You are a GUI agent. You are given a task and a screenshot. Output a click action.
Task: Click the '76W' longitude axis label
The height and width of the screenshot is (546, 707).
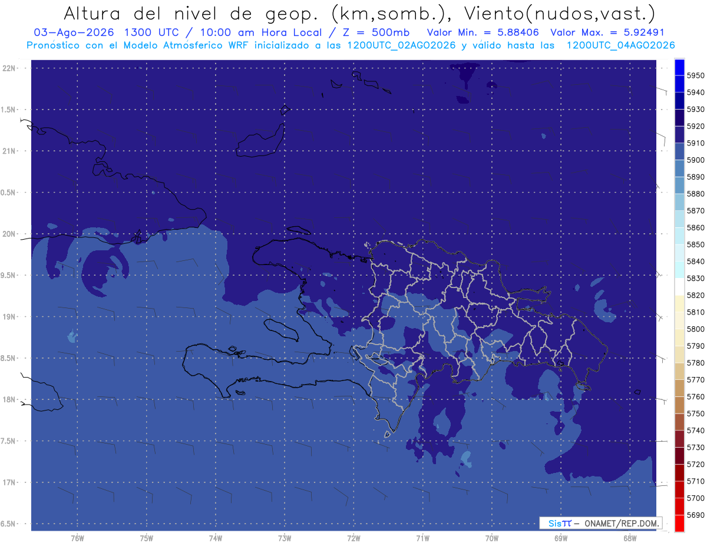(77, 538)
